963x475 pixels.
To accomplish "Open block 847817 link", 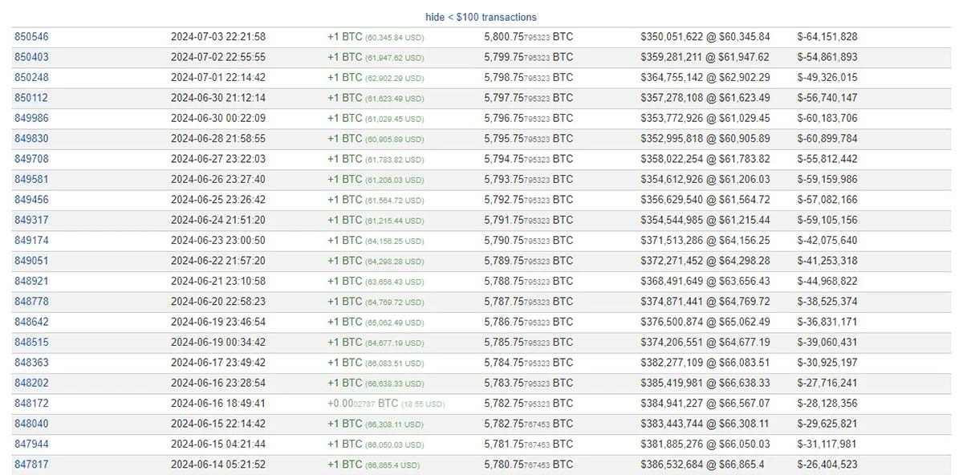I will point(31,465).
